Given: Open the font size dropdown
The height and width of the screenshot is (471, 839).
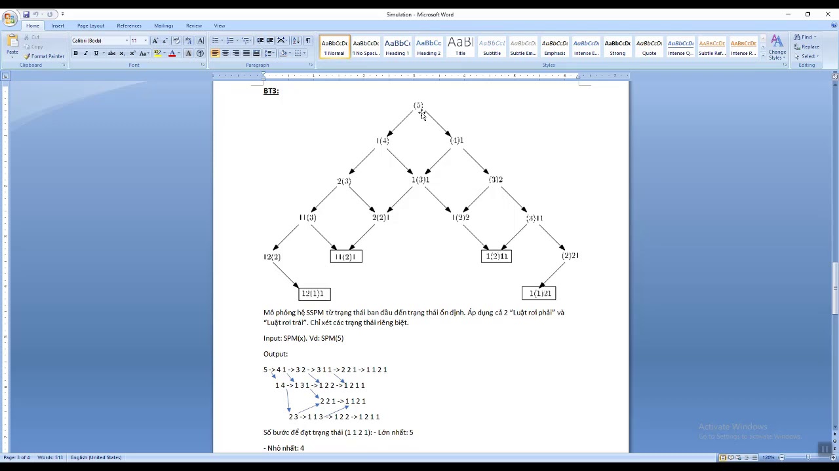Looking at the screenshot, I should (x=145, y=41).
